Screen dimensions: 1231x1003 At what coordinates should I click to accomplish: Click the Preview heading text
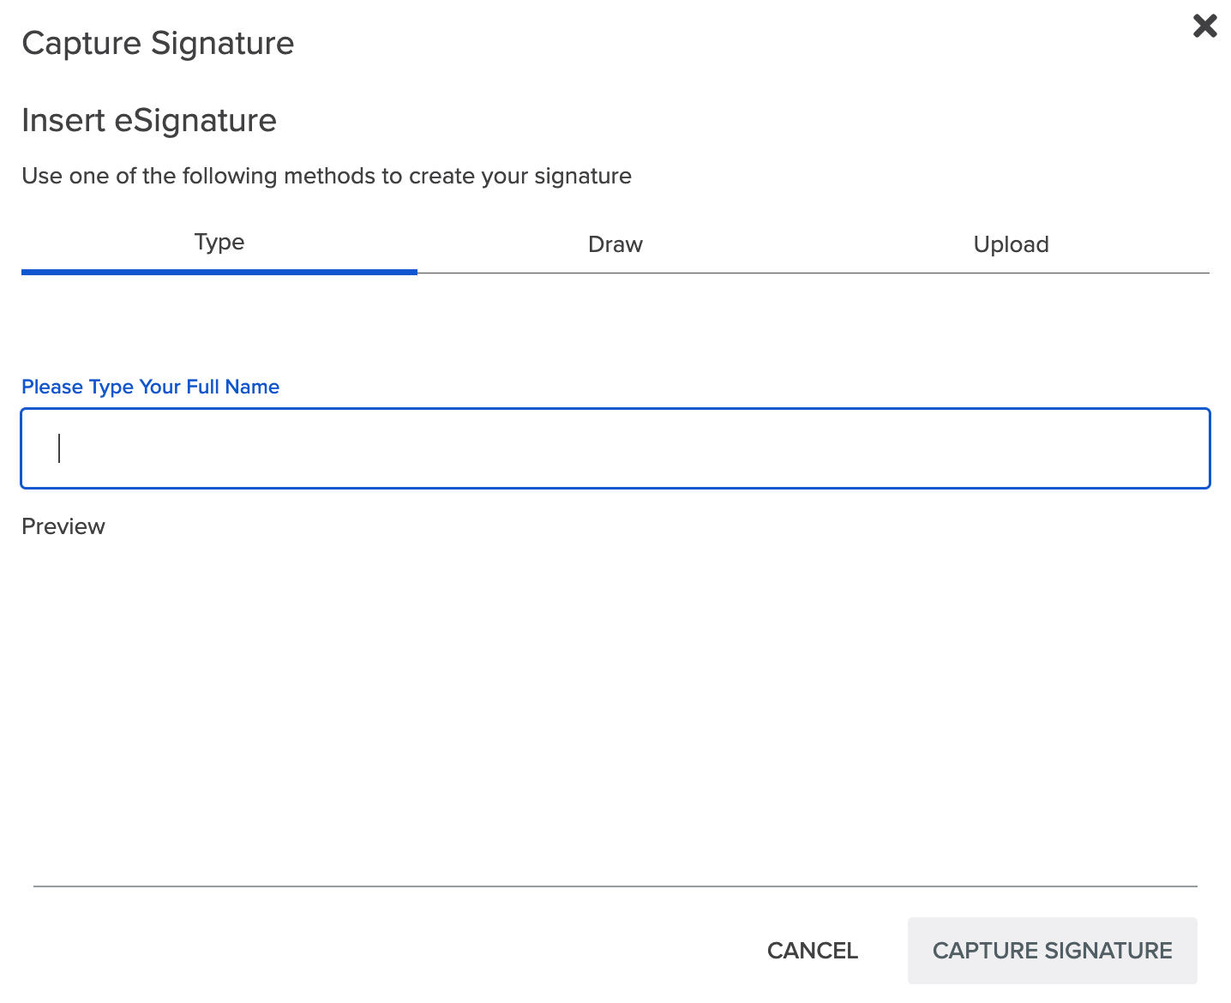click(x=63, y=526)
